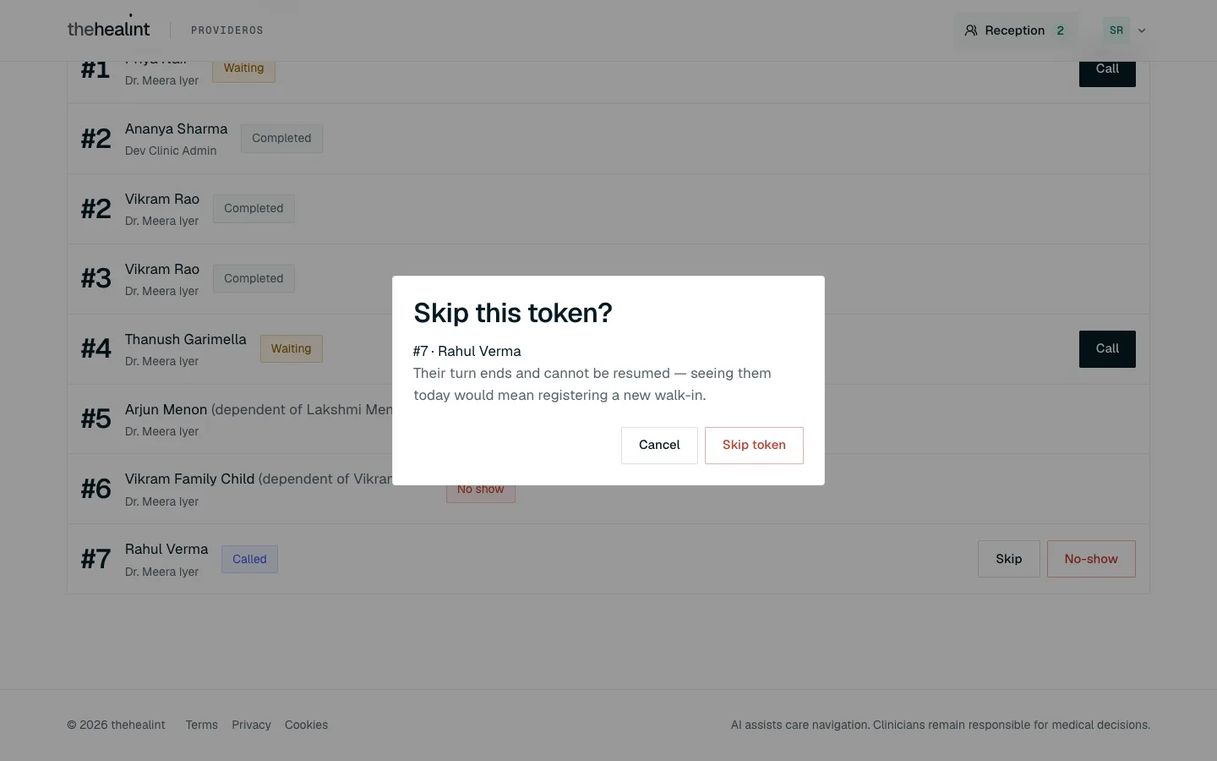Image resolution: width=1217 pixels, height=761 pixels.
Task: Open Reception queue from header
Action: pyautogui.click(x=1016, y=30)
